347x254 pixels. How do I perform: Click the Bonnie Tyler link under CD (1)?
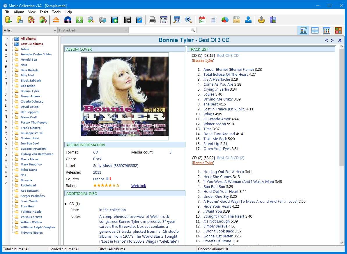pyautogui.click(x=203, y=61)
